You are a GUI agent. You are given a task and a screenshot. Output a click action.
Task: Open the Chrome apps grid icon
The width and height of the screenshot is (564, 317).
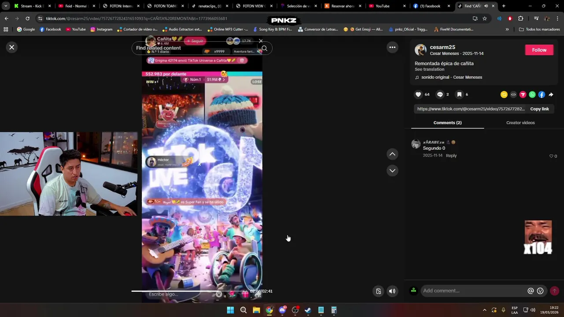(6, 29)
